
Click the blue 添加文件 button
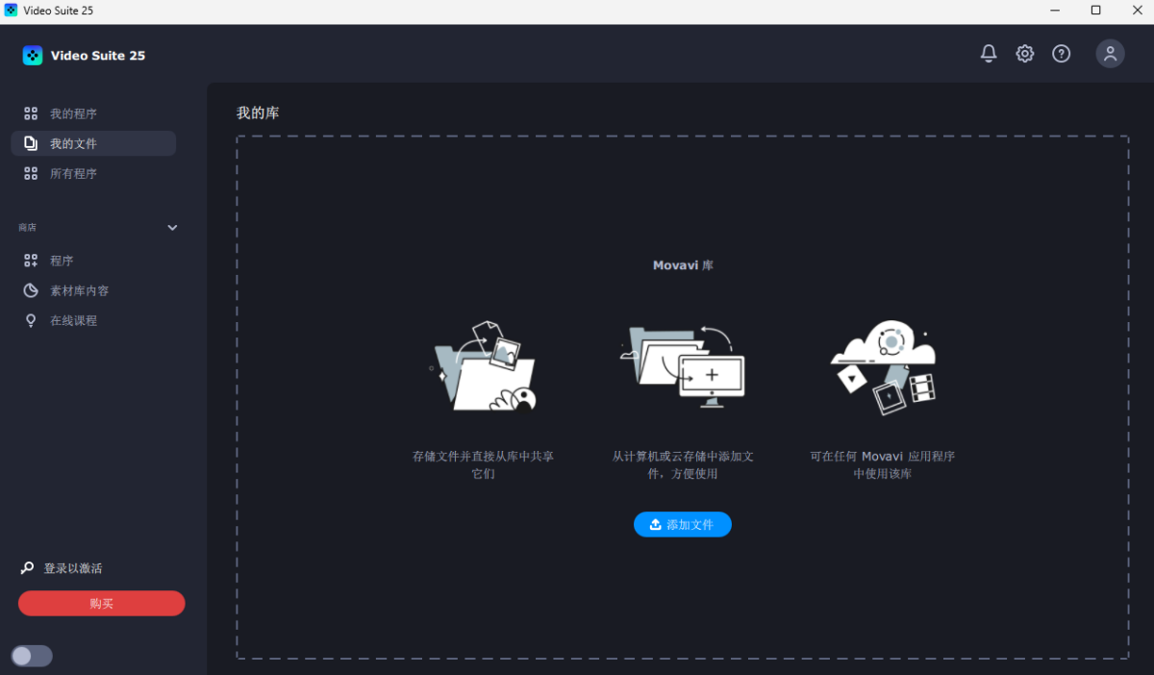click(x=683, y=524)
